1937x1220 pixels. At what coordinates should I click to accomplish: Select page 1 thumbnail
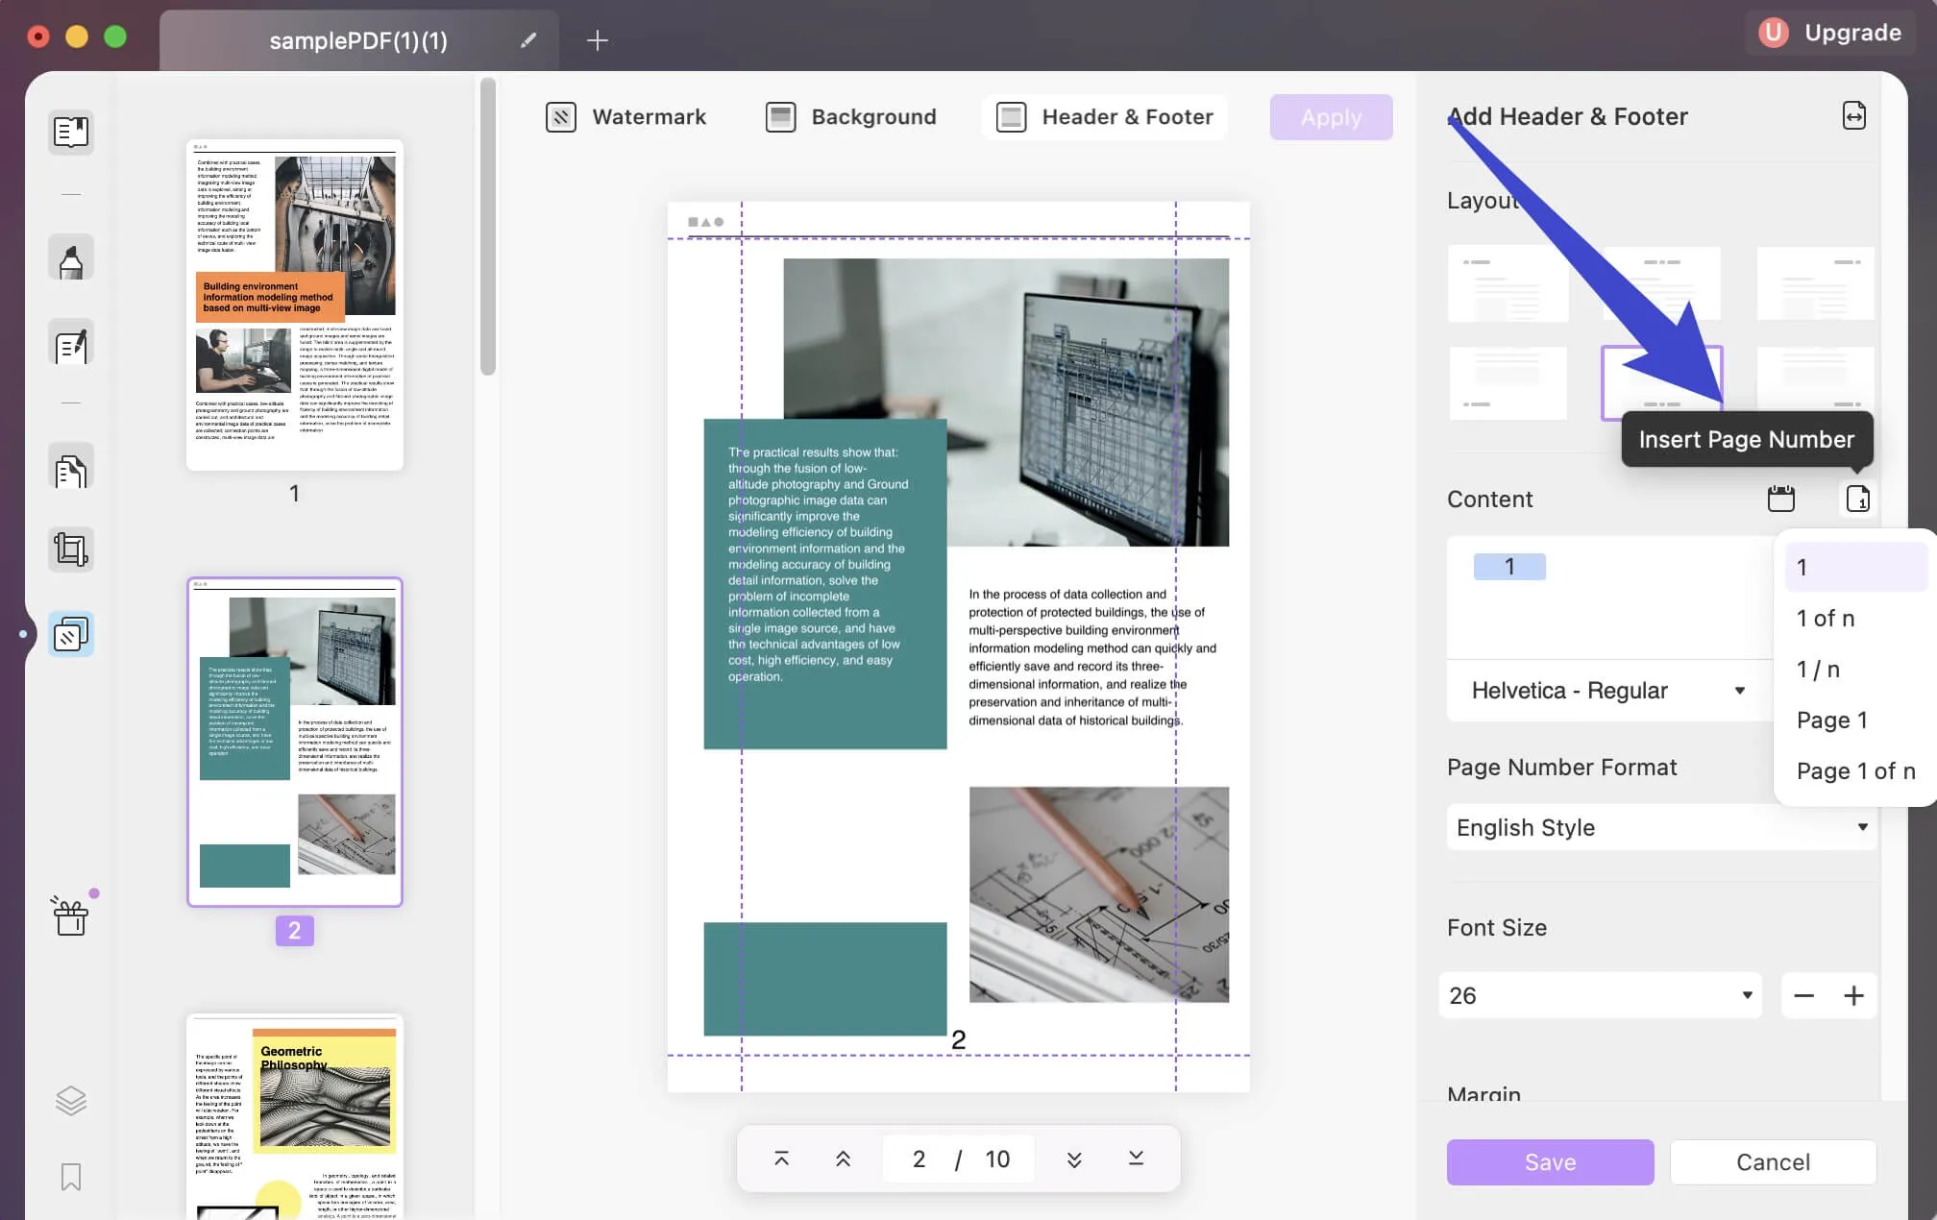pyautogui.click(x=294, y=305)
